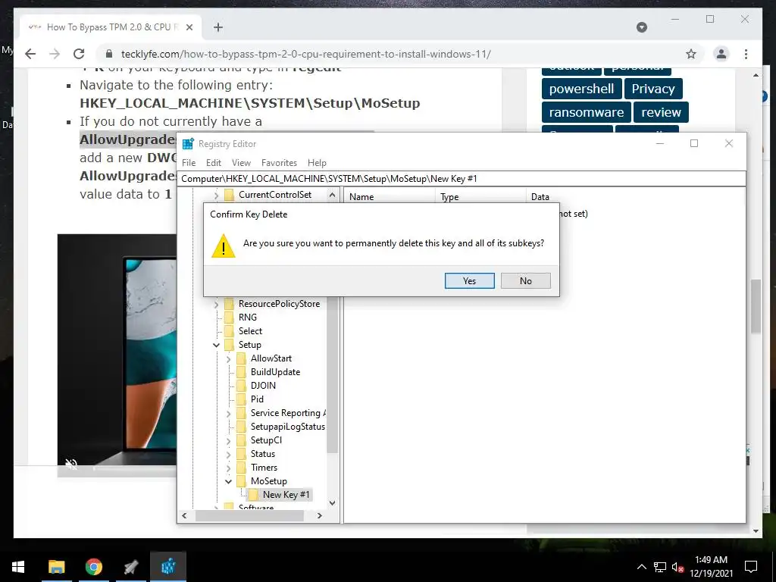The width and height of the screenshot is (776, 582).
Task: Go back in Chrome browser
Action: click(x=30, y=54)
